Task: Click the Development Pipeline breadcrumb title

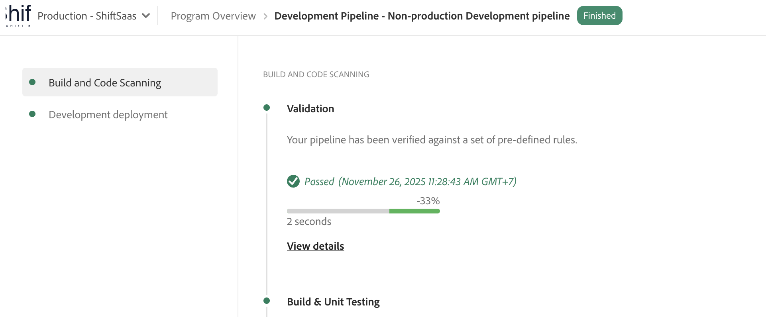Action: point(422,16)
